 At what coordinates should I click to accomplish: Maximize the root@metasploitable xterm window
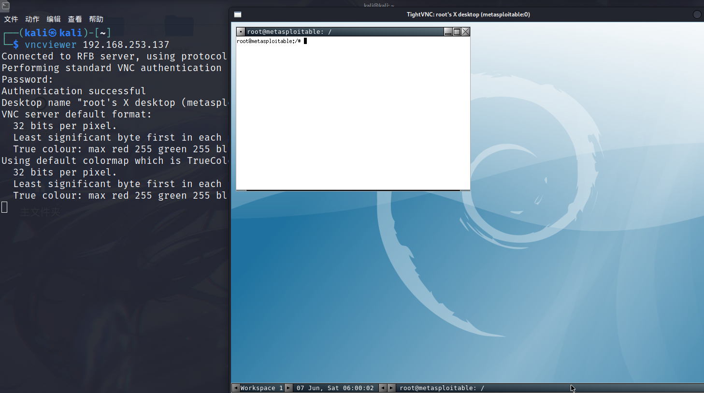457,32
